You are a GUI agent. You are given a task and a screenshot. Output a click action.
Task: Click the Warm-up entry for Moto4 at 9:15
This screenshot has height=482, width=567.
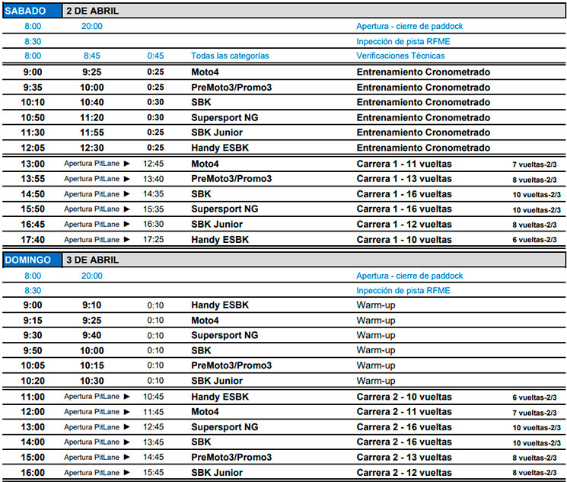pyautogui.click(x=376, y=321)
